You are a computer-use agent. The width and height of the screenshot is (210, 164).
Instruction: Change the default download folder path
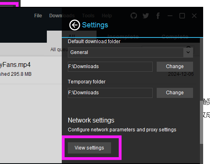pos(175,66)
